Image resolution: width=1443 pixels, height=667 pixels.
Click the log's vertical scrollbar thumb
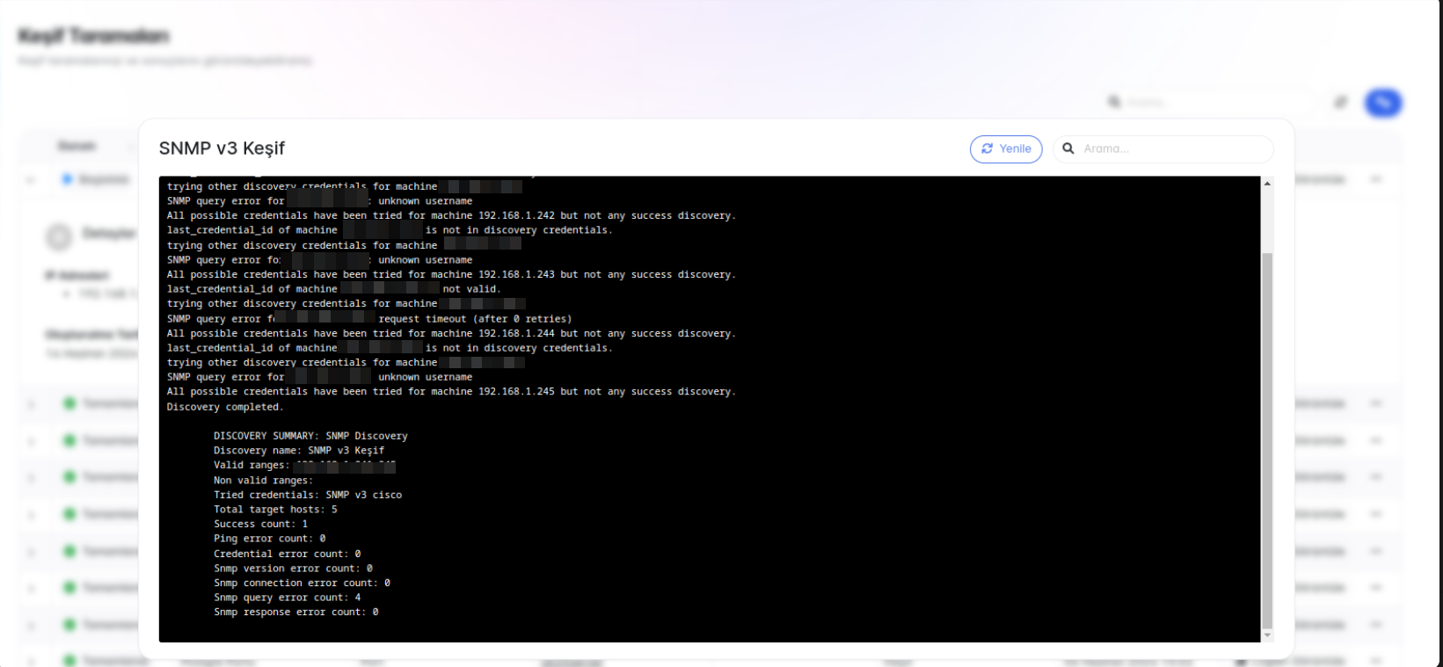(x=1267, y=439)
